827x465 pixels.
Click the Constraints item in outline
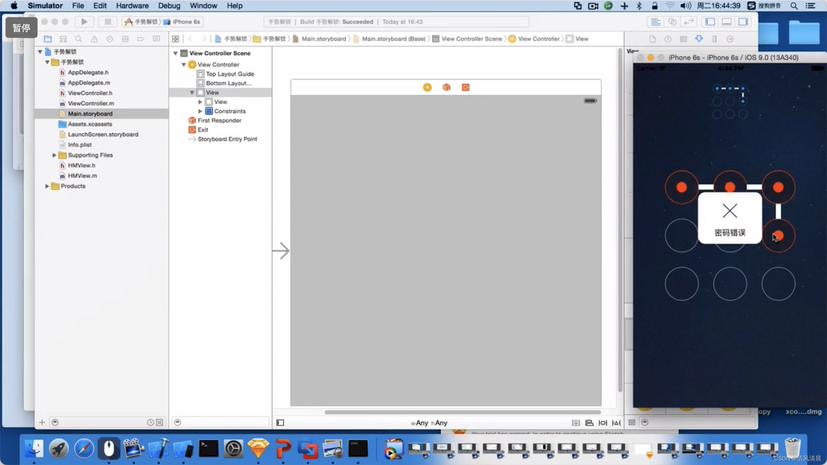click(229, 111)
